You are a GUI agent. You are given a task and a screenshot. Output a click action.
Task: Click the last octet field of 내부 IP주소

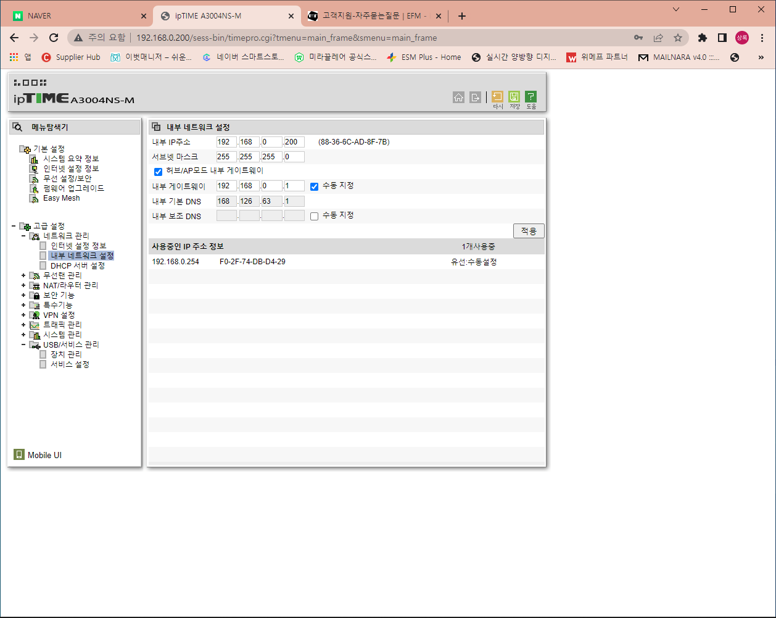coord(294,142)
